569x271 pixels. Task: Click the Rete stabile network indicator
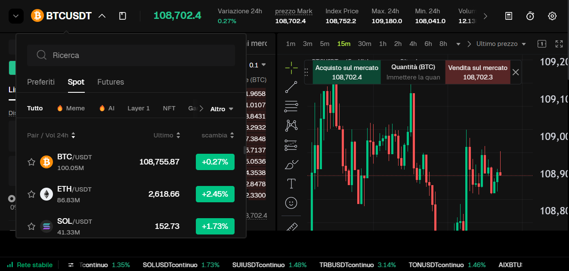(30, 265)
